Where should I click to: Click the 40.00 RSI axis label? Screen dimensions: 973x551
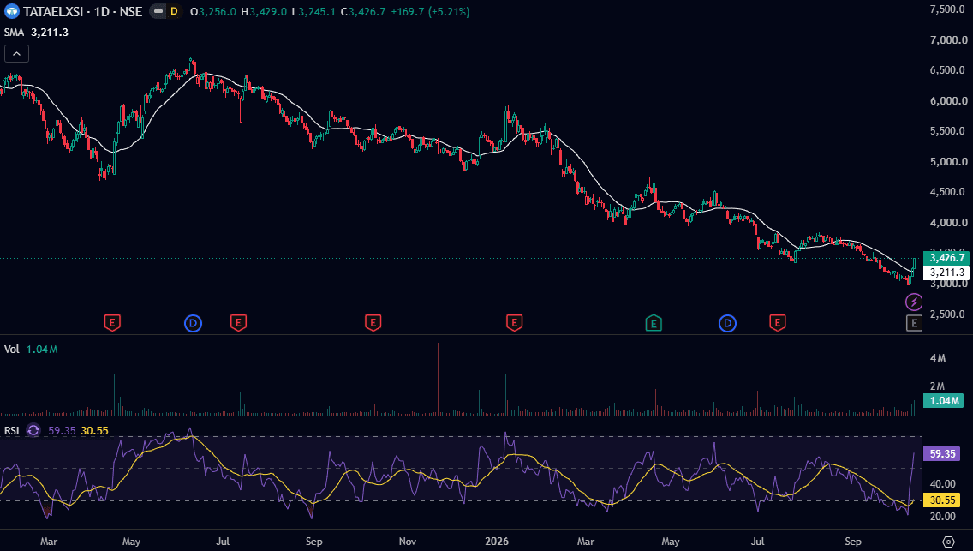(942, 484)
